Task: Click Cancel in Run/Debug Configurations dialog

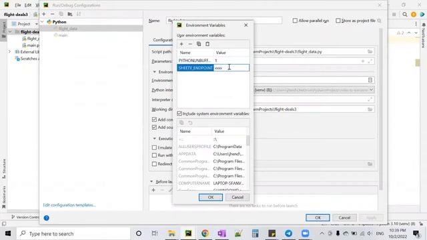Action: [x=344, y=218]
